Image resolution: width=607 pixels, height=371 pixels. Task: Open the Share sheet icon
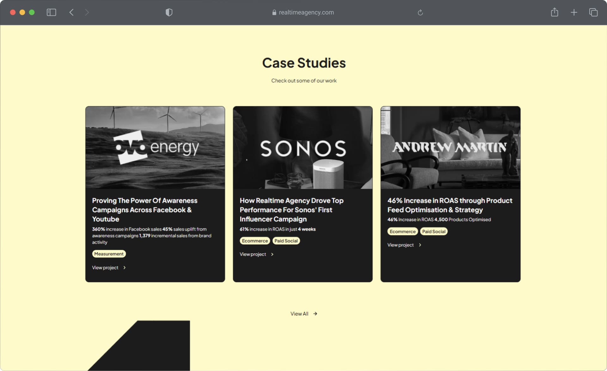click(x=554, y=12)
